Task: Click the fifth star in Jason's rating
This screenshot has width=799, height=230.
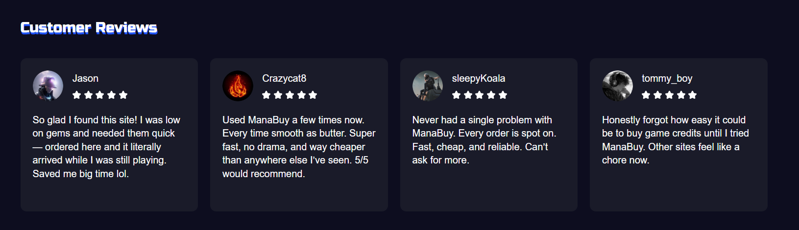Action: pos(123,95)
